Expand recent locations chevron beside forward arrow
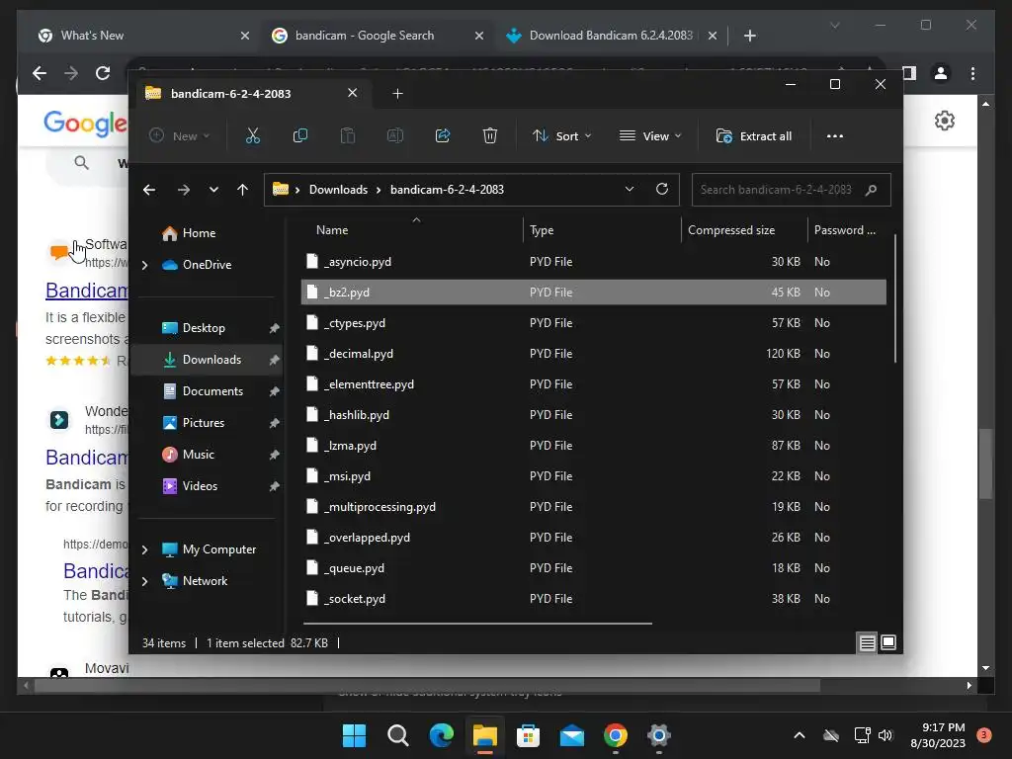Image resolution: width=1012 pixels, height=759 pixels. coord(213,190)
